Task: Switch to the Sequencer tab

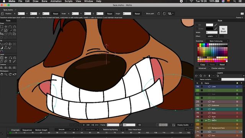Action: tap(27, 130)
